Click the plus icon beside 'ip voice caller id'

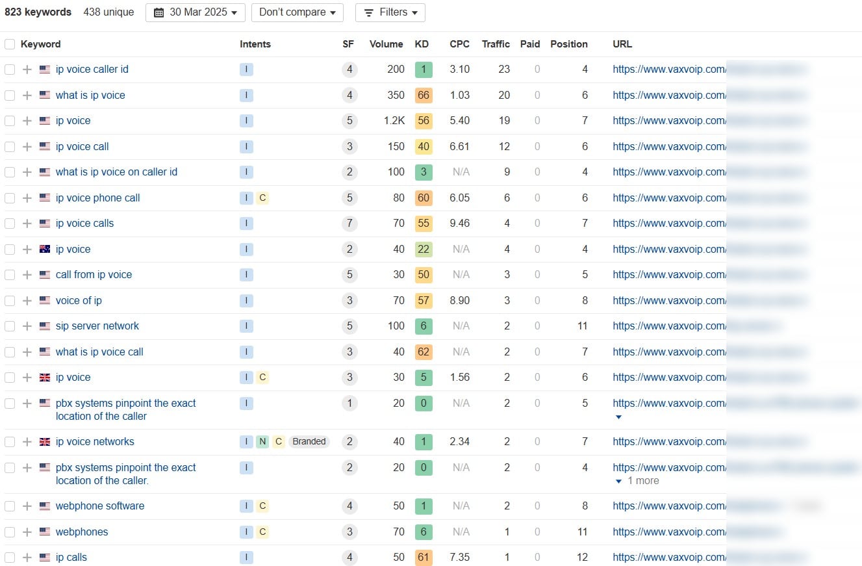[27, 70]
